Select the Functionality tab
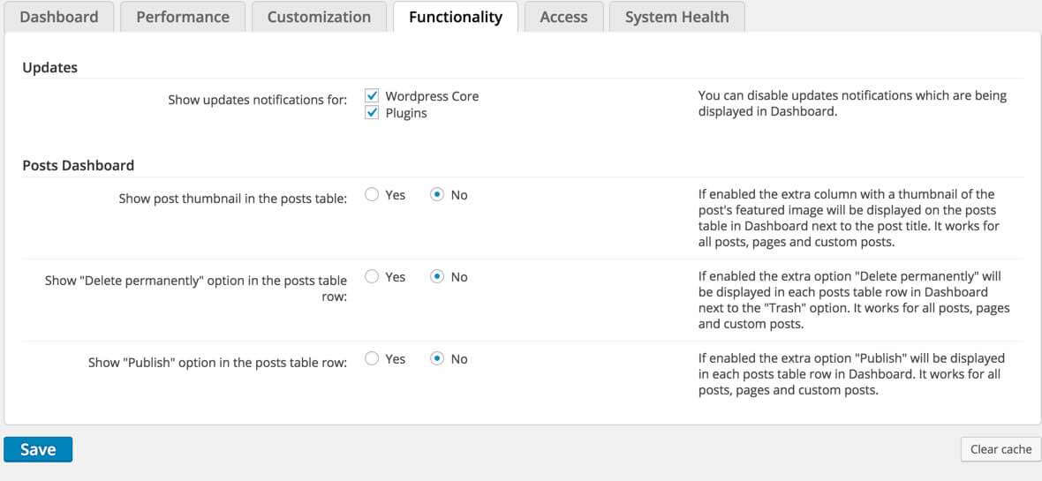Viewport: 1042px width, 481px height. pyautogui.click(x=456, y=17)
